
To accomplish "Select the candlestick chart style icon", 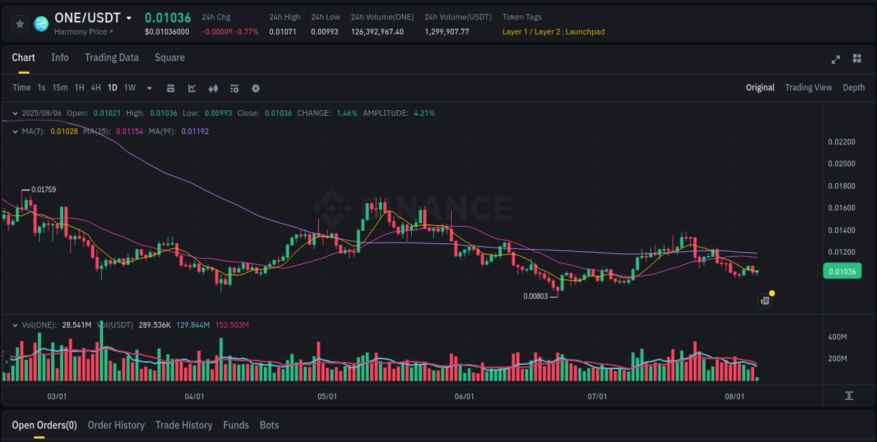I will 213,88.
